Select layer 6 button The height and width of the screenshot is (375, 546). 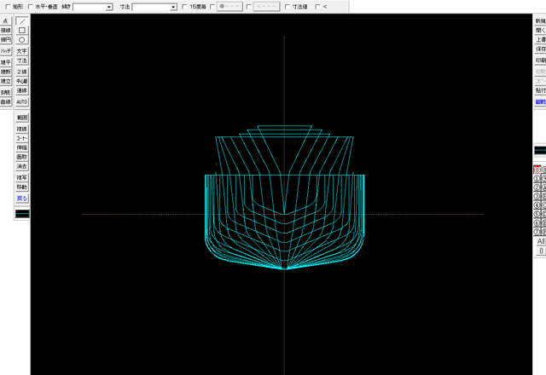[537, 223]
